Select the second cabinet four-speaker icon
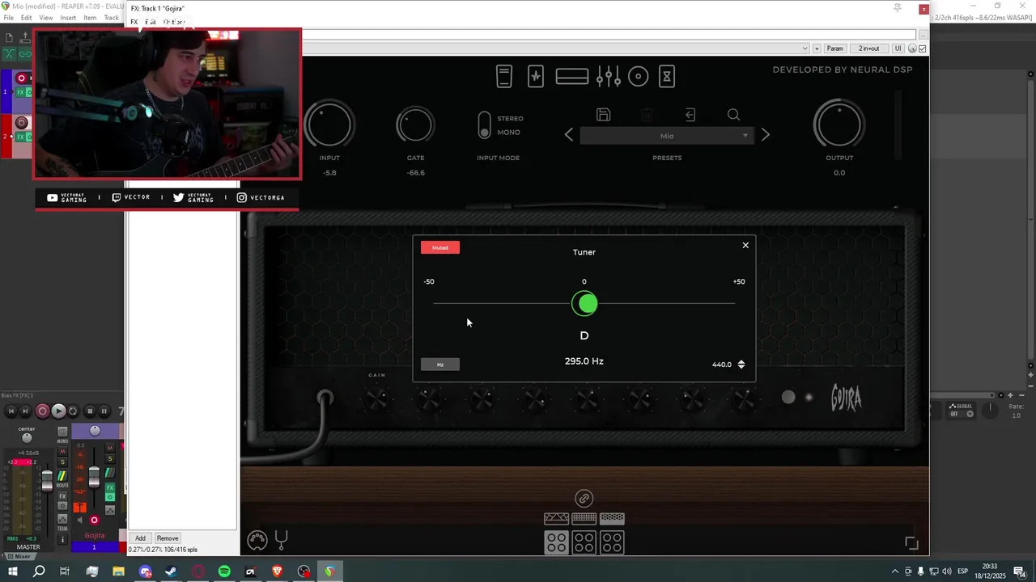This screenshot has height=582, width=1036. pyautogui.click(x=584, y=542)
